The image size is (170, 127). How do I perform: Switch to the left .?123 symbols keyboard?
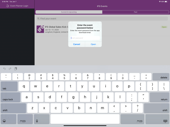tap(25, 119)
